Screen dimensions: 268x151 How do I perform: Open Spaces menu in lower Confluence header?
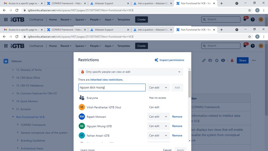click(x=81, y=46)
